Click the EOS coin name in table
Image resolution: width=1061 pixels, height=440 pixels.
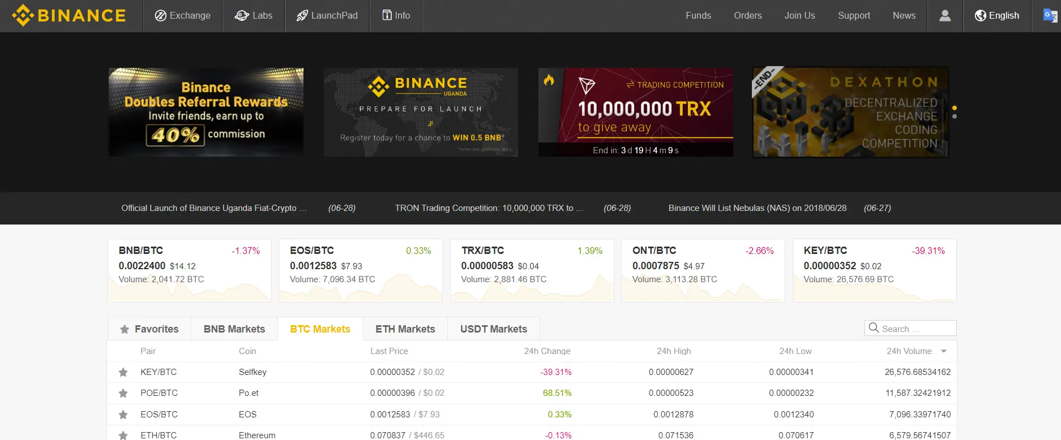coord(247,415)
